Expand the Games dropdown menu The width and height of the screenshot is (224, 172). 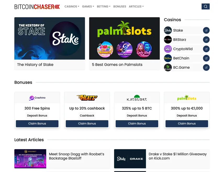[x=88, y=7]
